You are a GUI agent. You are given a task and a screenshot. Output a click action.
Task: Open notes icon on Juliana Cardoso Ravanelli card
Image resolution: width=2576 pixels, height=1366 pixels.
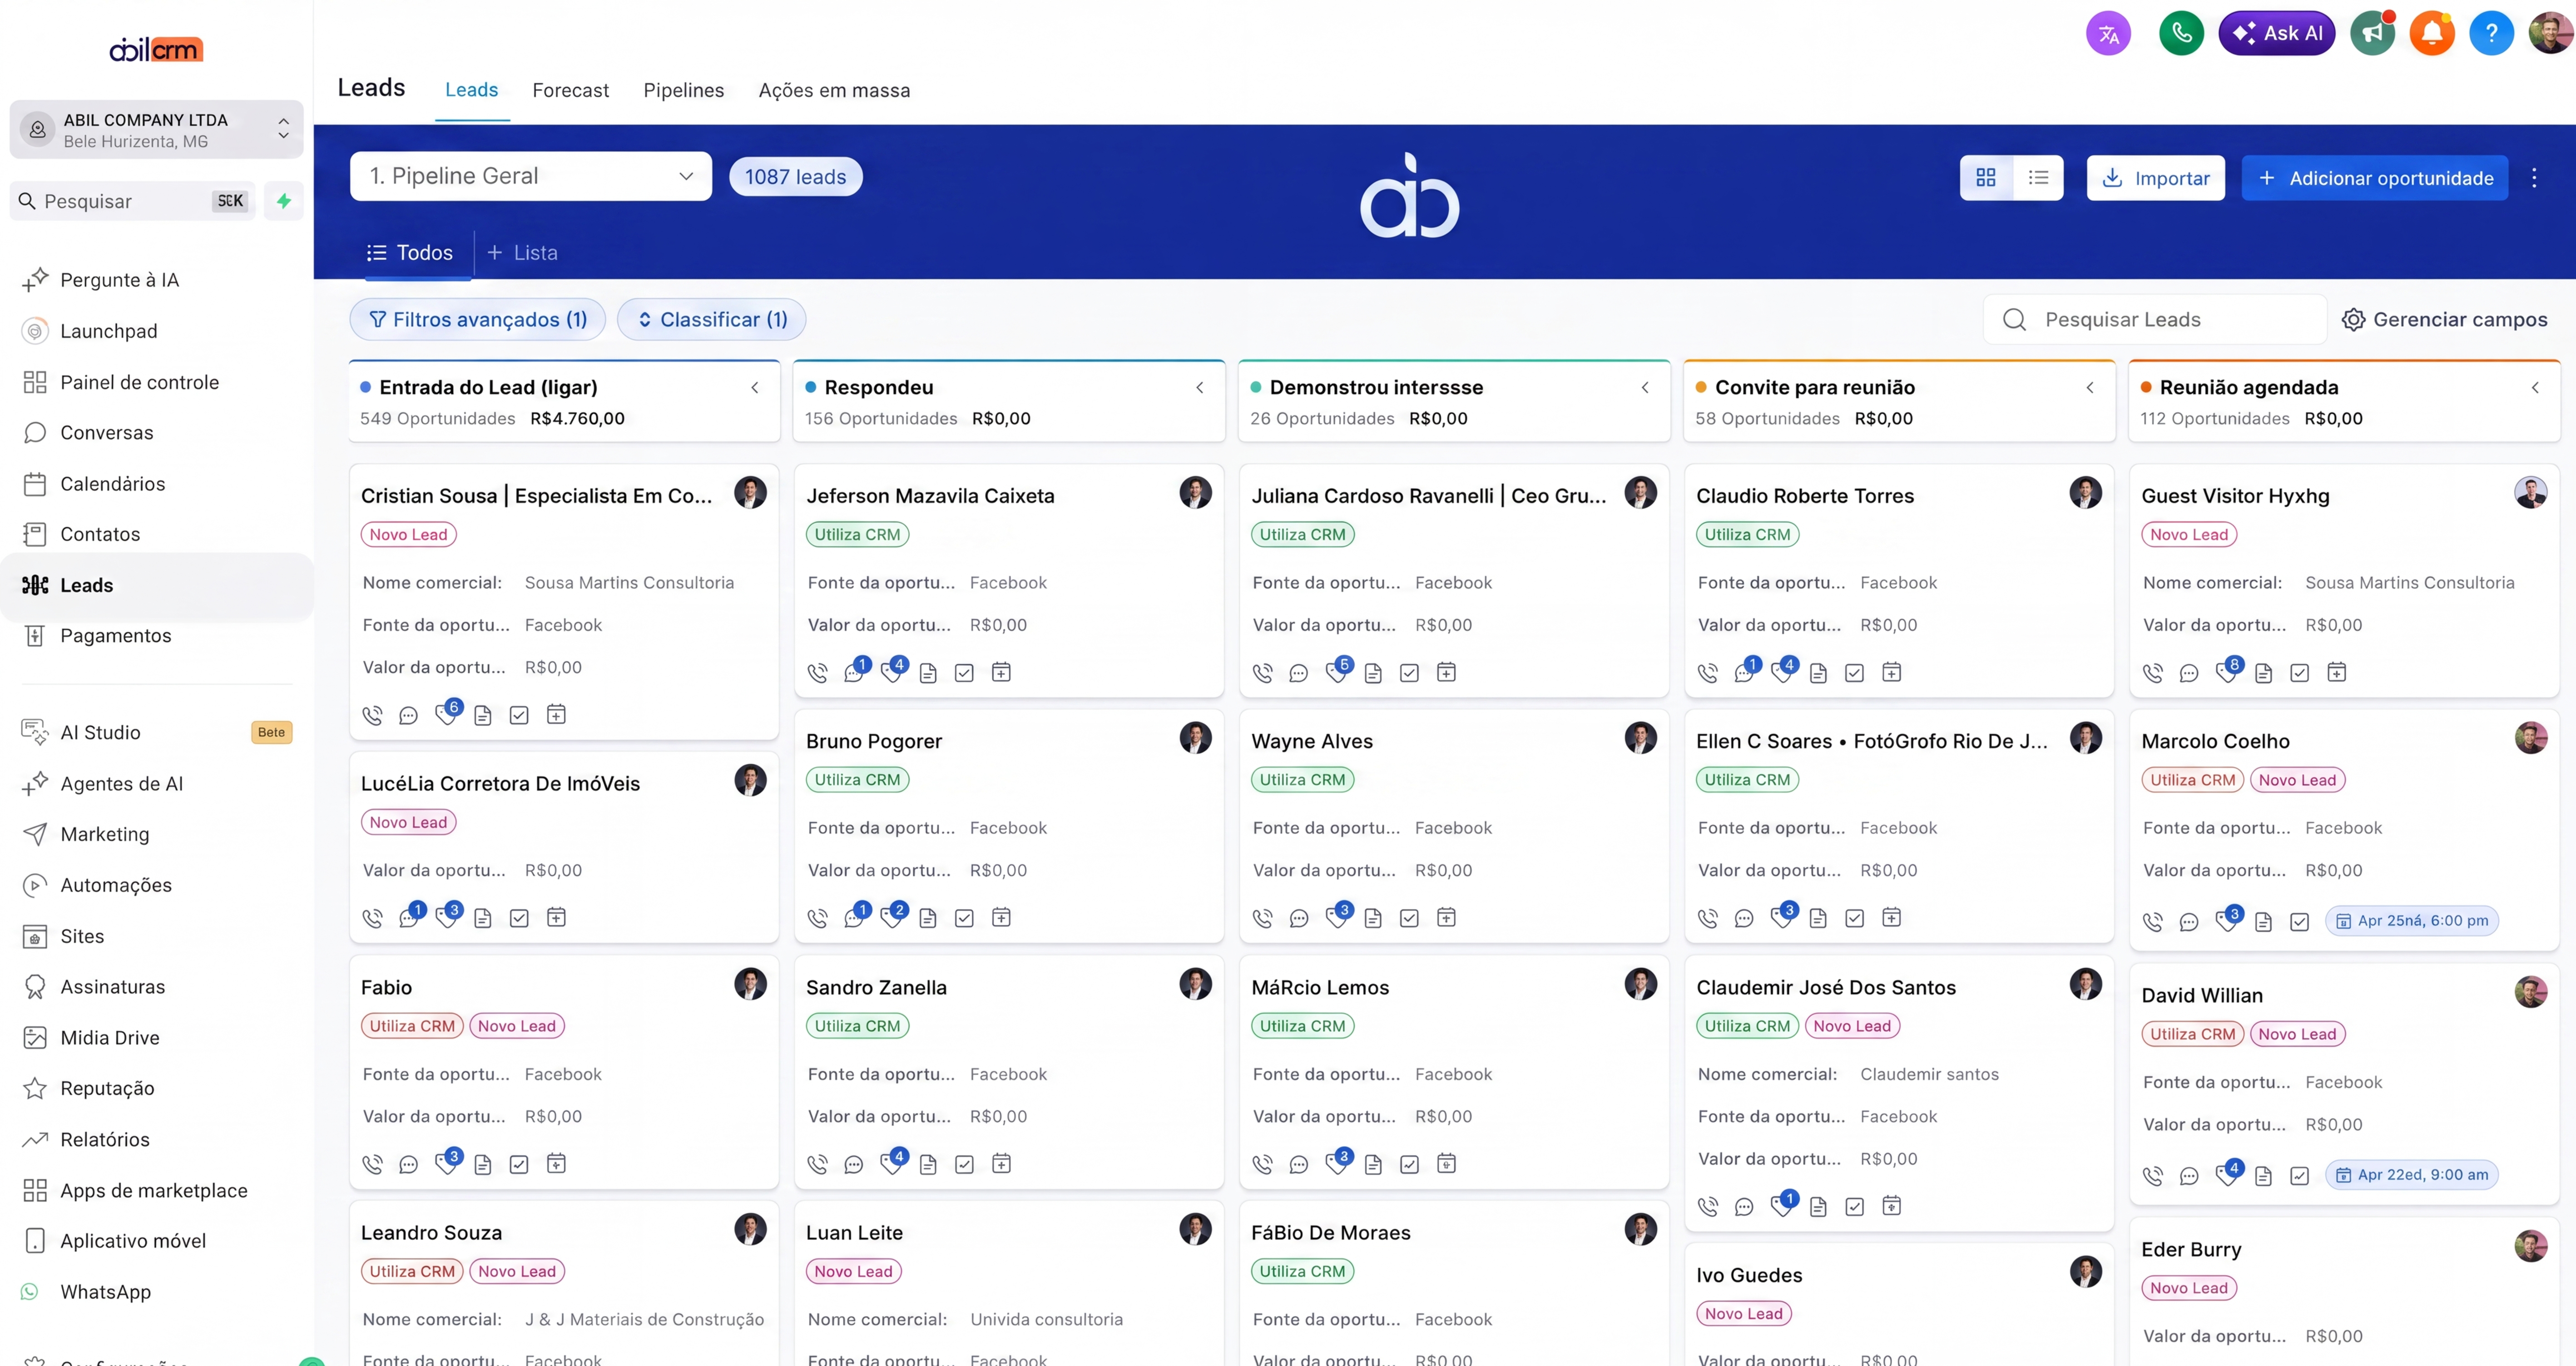coord(1373,673)
